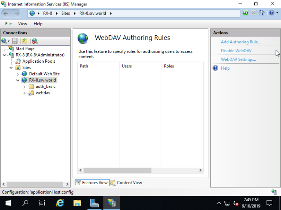
Task: Open the File menu
Action: point(8,24)
